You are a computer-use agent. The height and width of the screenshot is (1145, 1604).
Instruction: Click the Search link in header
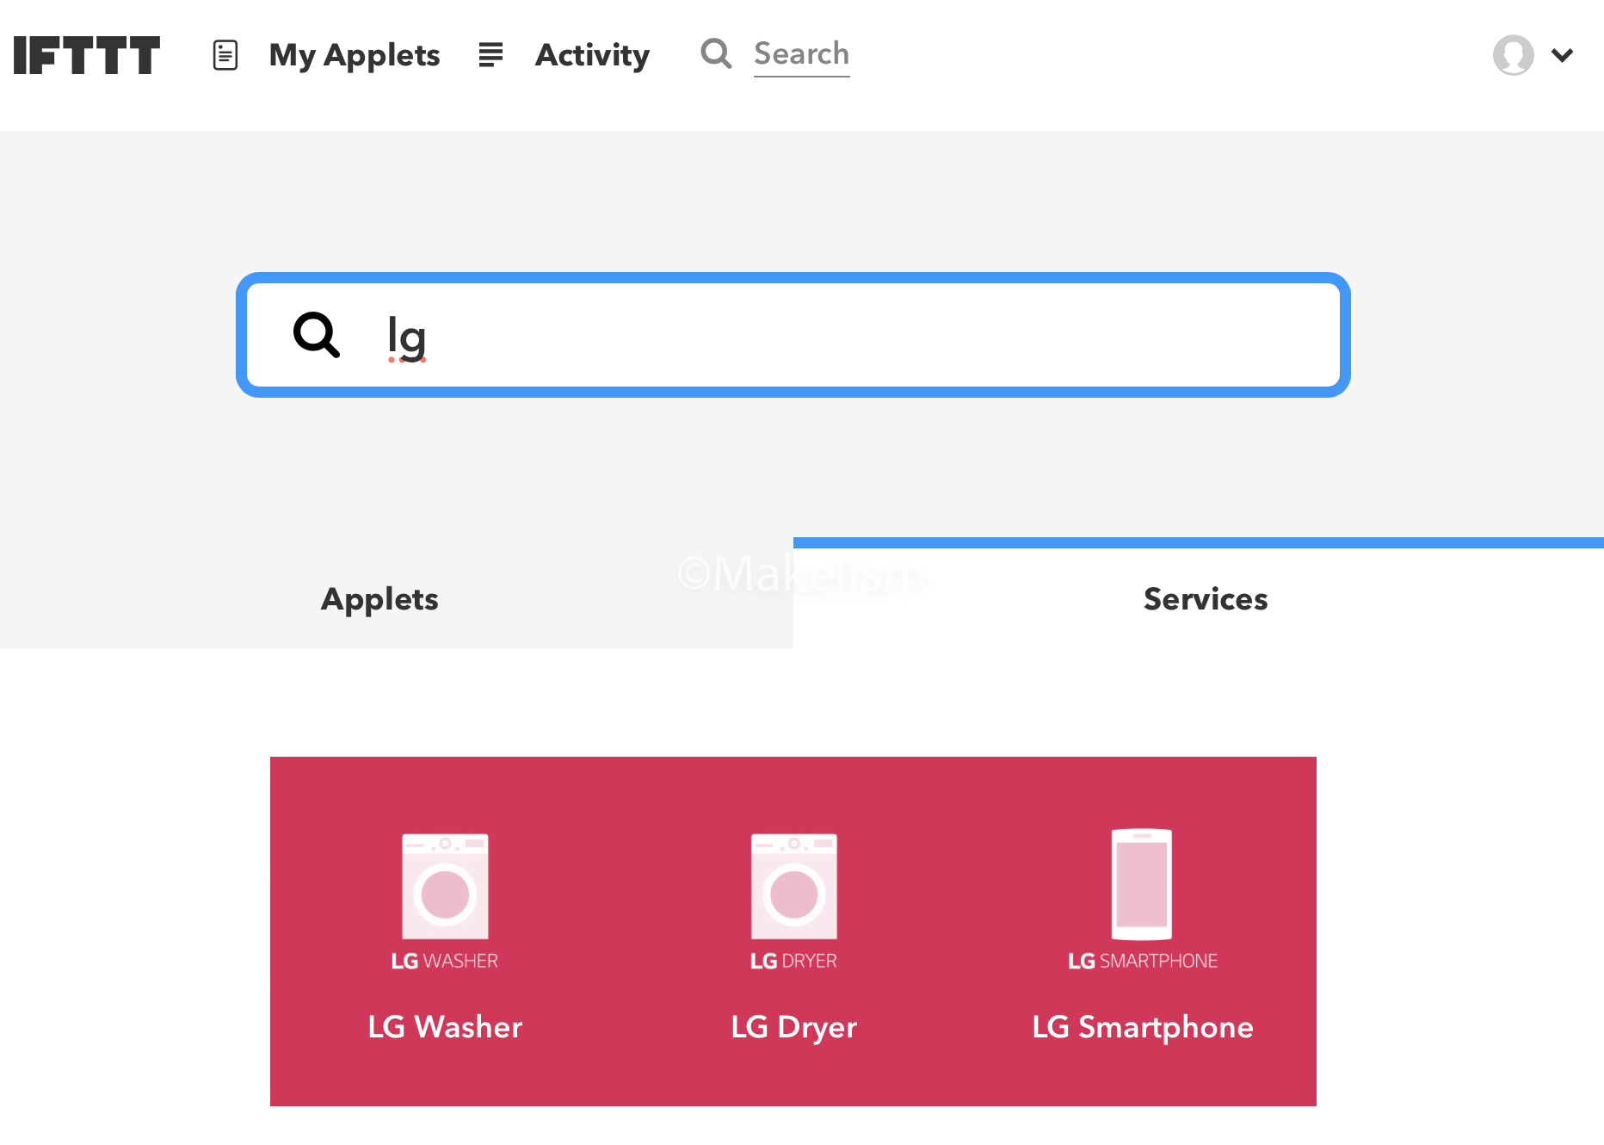coord(801,54)
